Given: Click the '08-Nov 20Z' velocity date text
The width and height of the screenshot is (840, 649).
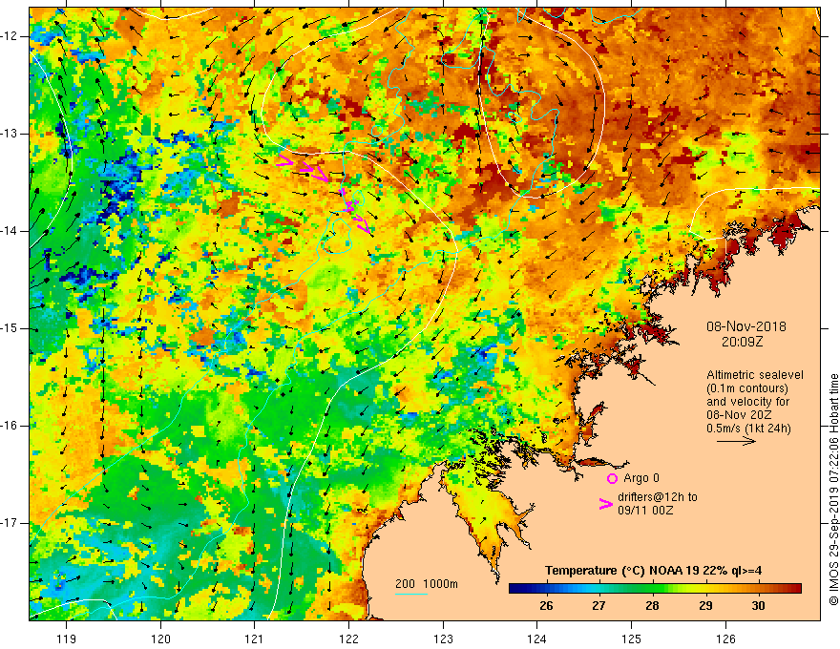Looking at the screenshot, I should (x=741, y=415).
